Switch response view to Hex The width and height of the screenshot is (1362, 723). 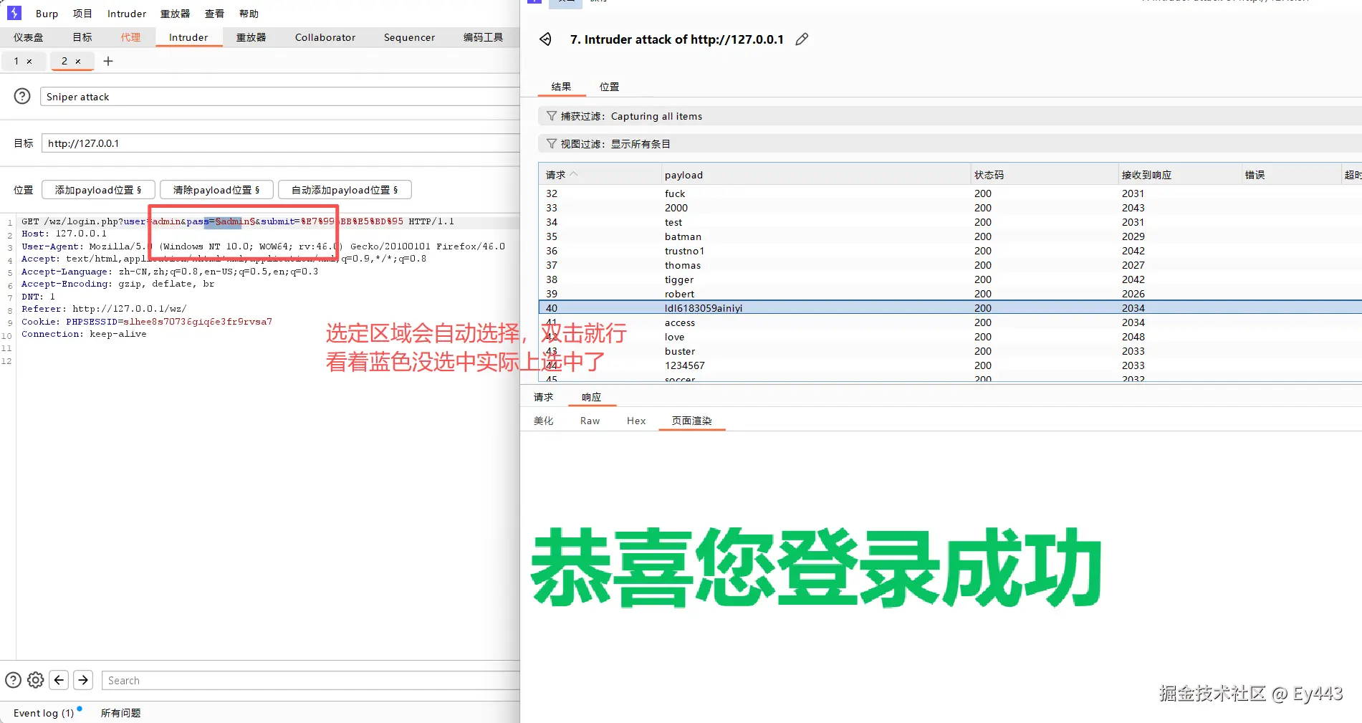[x=636, y=421]
